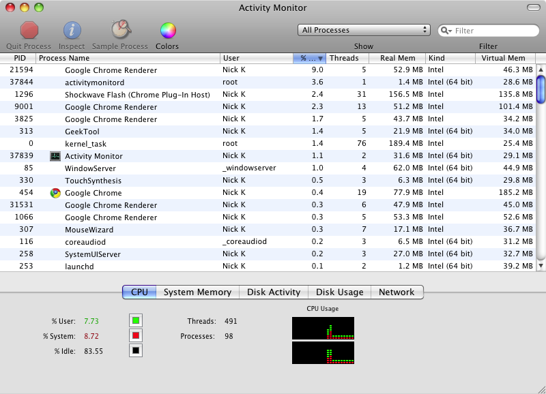Open the Disk Activity tab

[274, 292]
